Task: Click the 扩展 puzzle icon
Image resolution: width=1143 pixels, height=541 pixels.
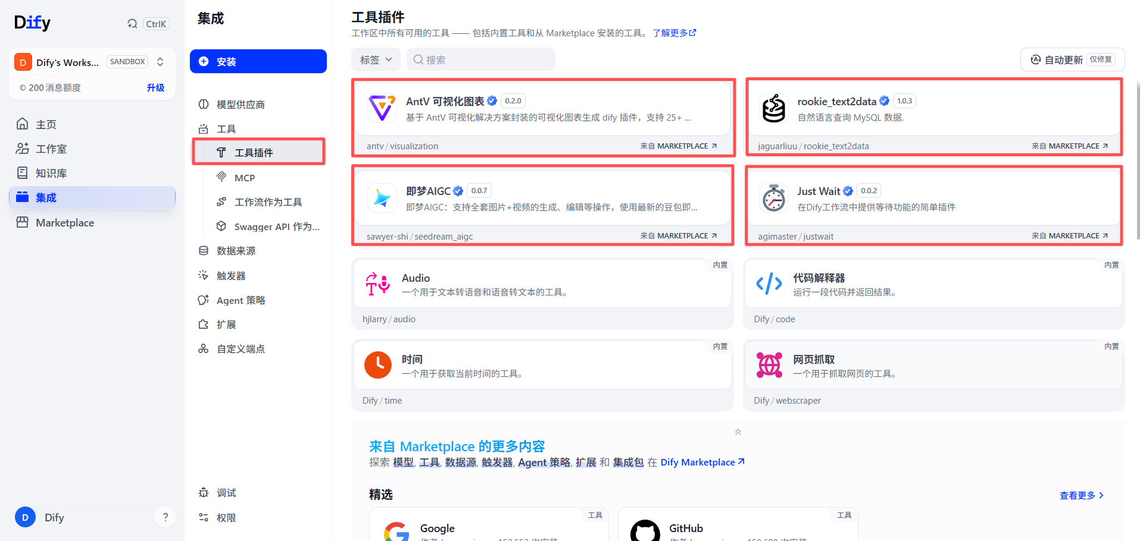Action: (x=204, y=325)
